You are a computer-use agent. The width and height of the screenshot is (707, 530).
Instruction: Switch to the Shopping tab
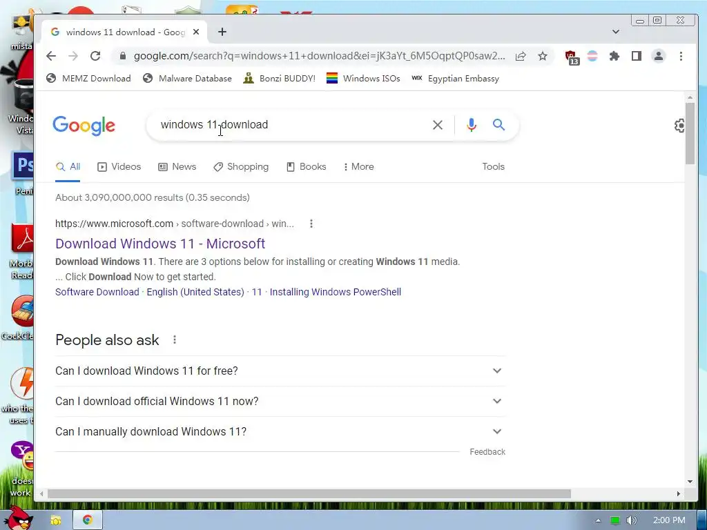[x=241, y=167]
